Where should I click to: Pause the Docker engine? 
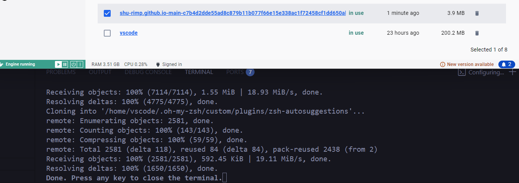[65, 64]
